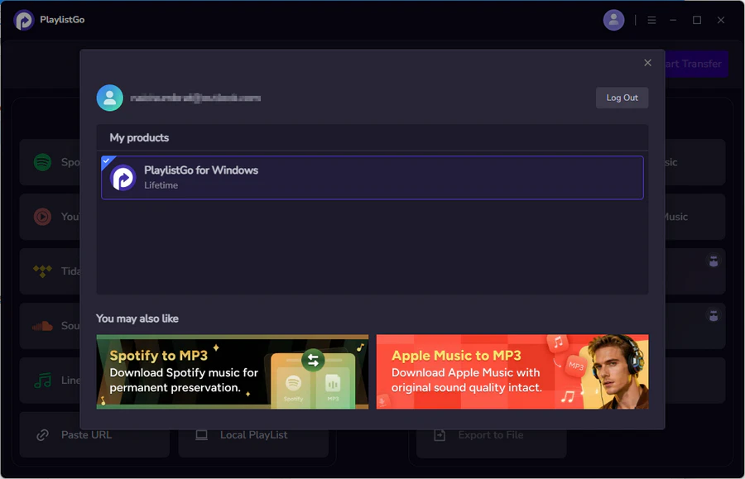Click the Local PlayList computer icon
This screenshot has height=479, width=745.
[201, 435]
